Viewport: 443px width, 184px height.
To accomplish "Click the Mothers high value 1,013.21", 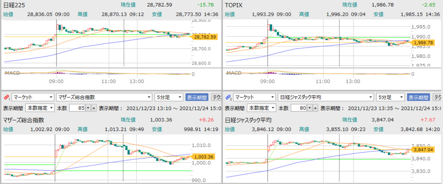I will click(116, 129).
